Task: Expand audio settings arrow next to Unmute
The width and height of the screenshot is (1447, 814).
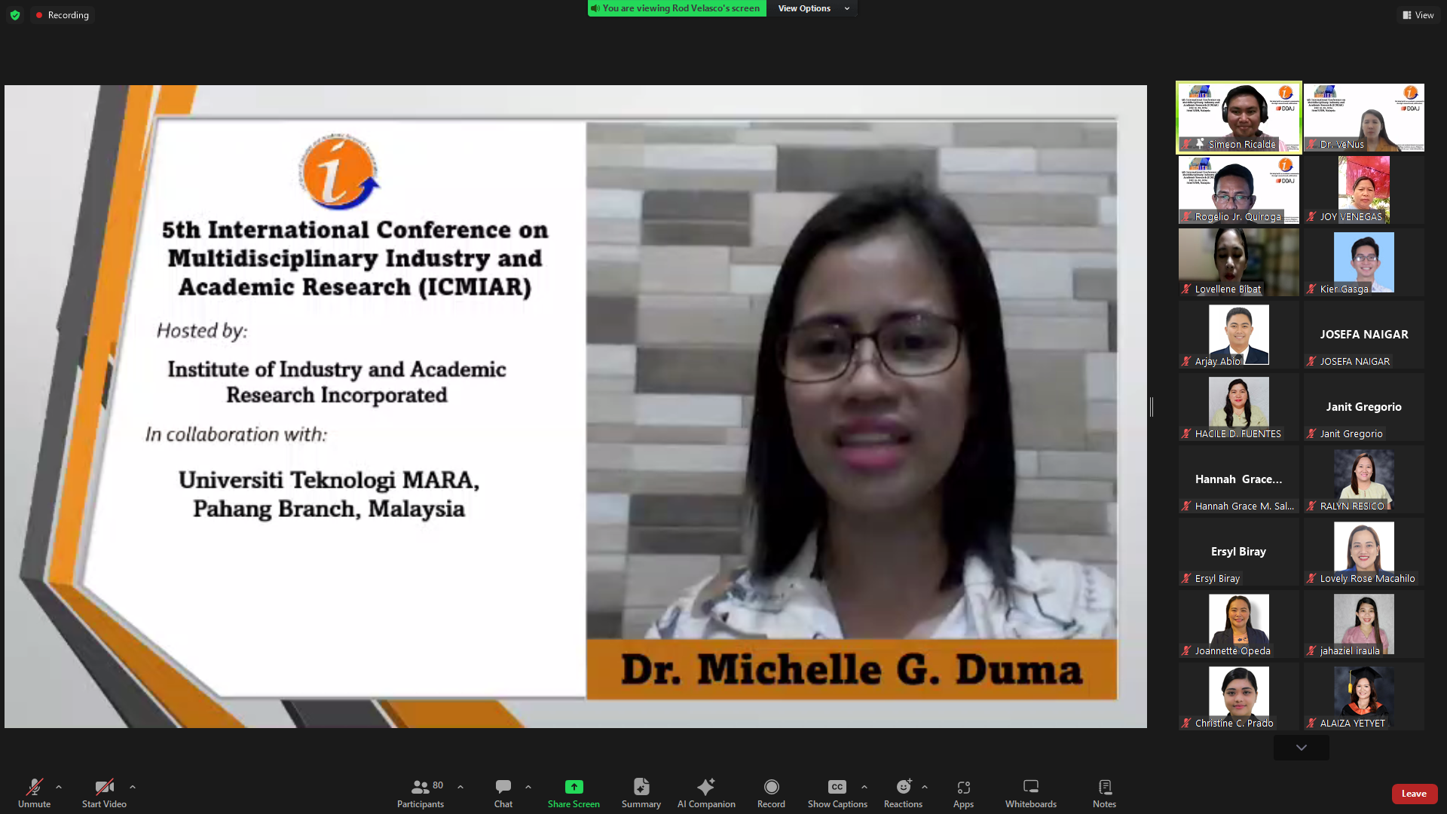Action: (x=59, y=787)
